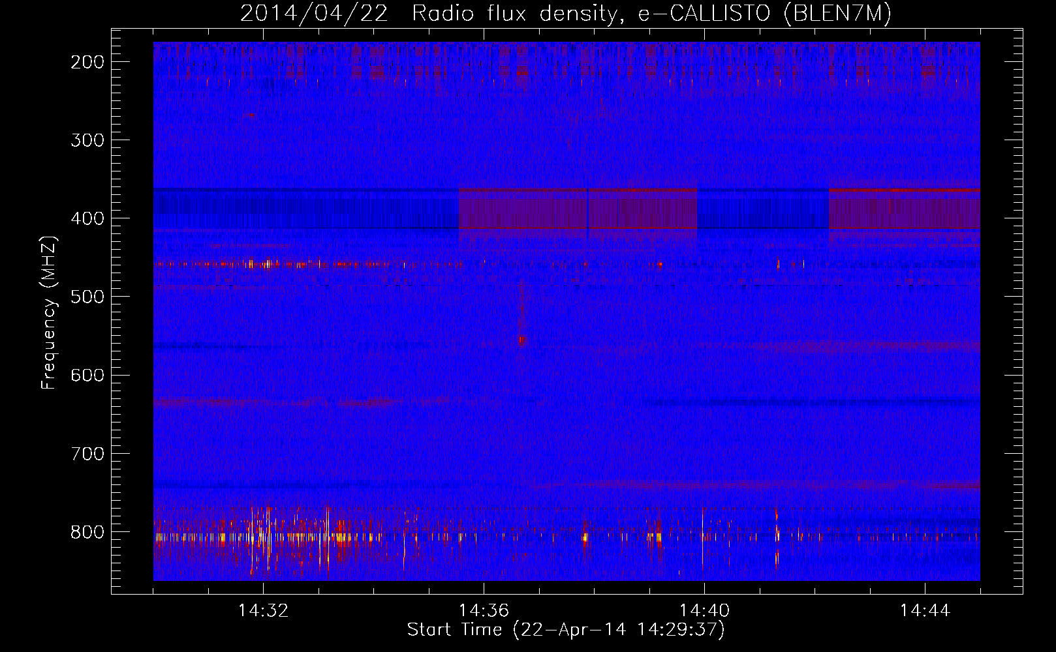Screen dimensions: 1056x652
Task: Click the 300 frequency tick label
Action: pos(87,140)
